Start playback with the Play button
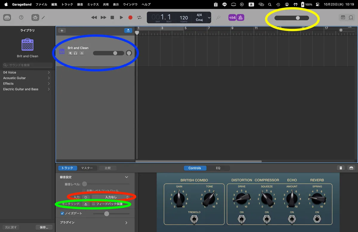358x232 pixels. pyautogui.click(x=121, y=18)
